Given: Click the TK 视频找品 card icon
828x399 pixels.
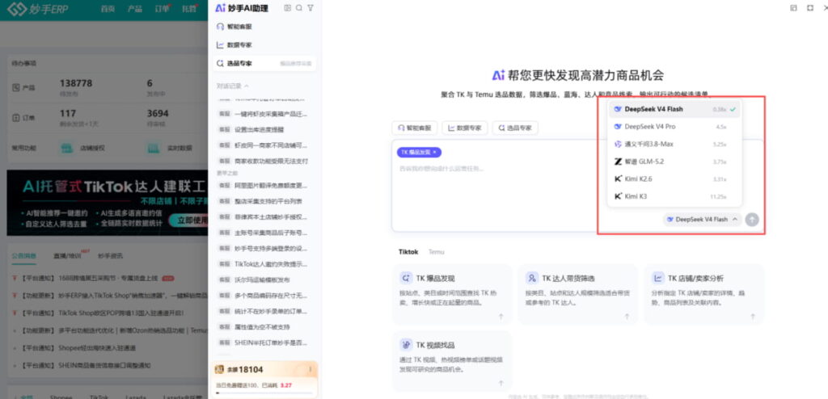Looking at the screenshot, I should tap(406, 345).
